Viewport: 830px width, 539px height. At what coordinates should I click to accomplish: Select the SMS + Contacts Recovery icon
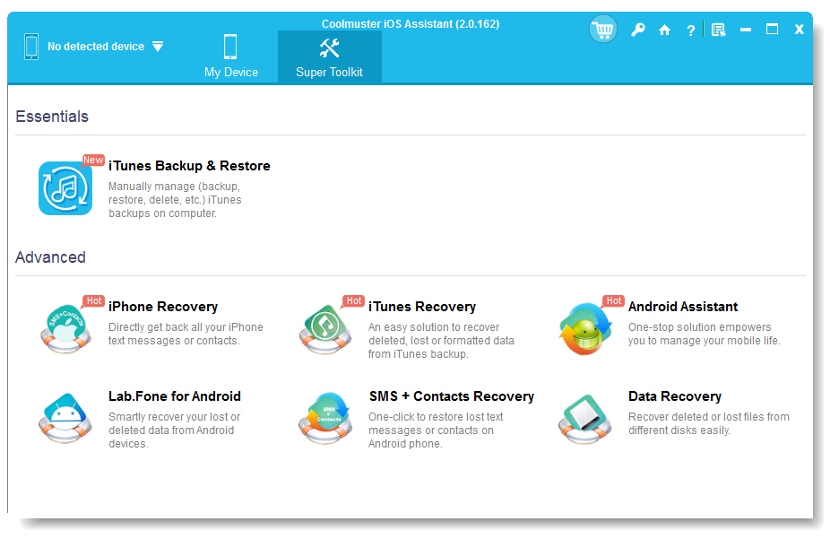coord(324,418)
